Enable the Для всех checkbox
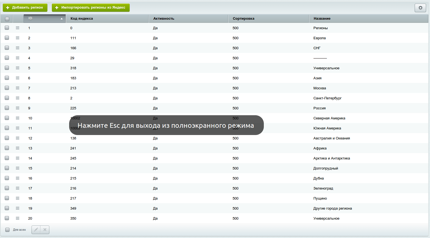The width and height of the screenshot is (430, 238). pyautogui.click(x=8, y=230)
